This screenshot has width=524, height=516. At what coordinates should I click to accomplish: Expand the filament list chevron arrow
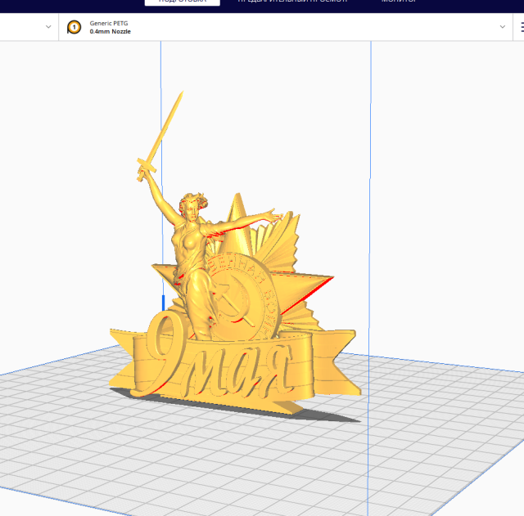click(x=503, y=27)
